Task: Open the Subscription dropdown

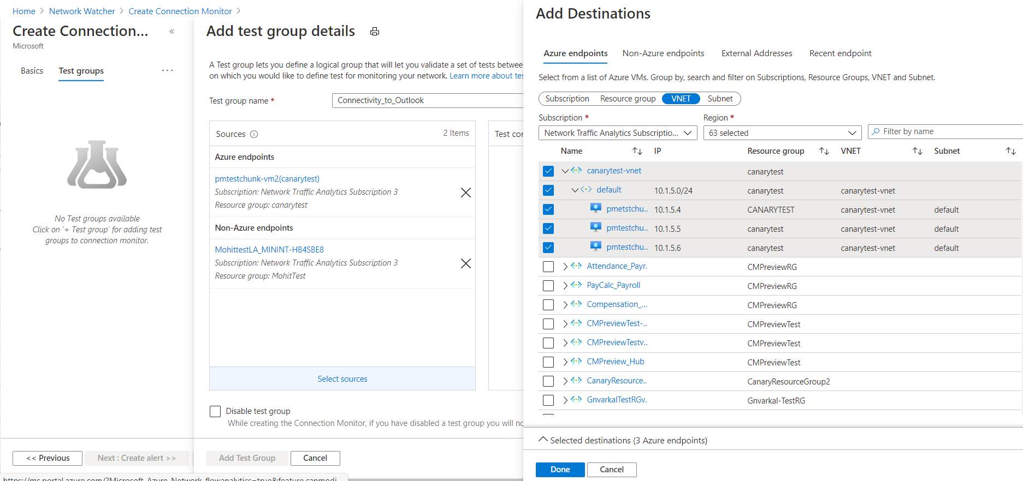Action: (617, 133)
